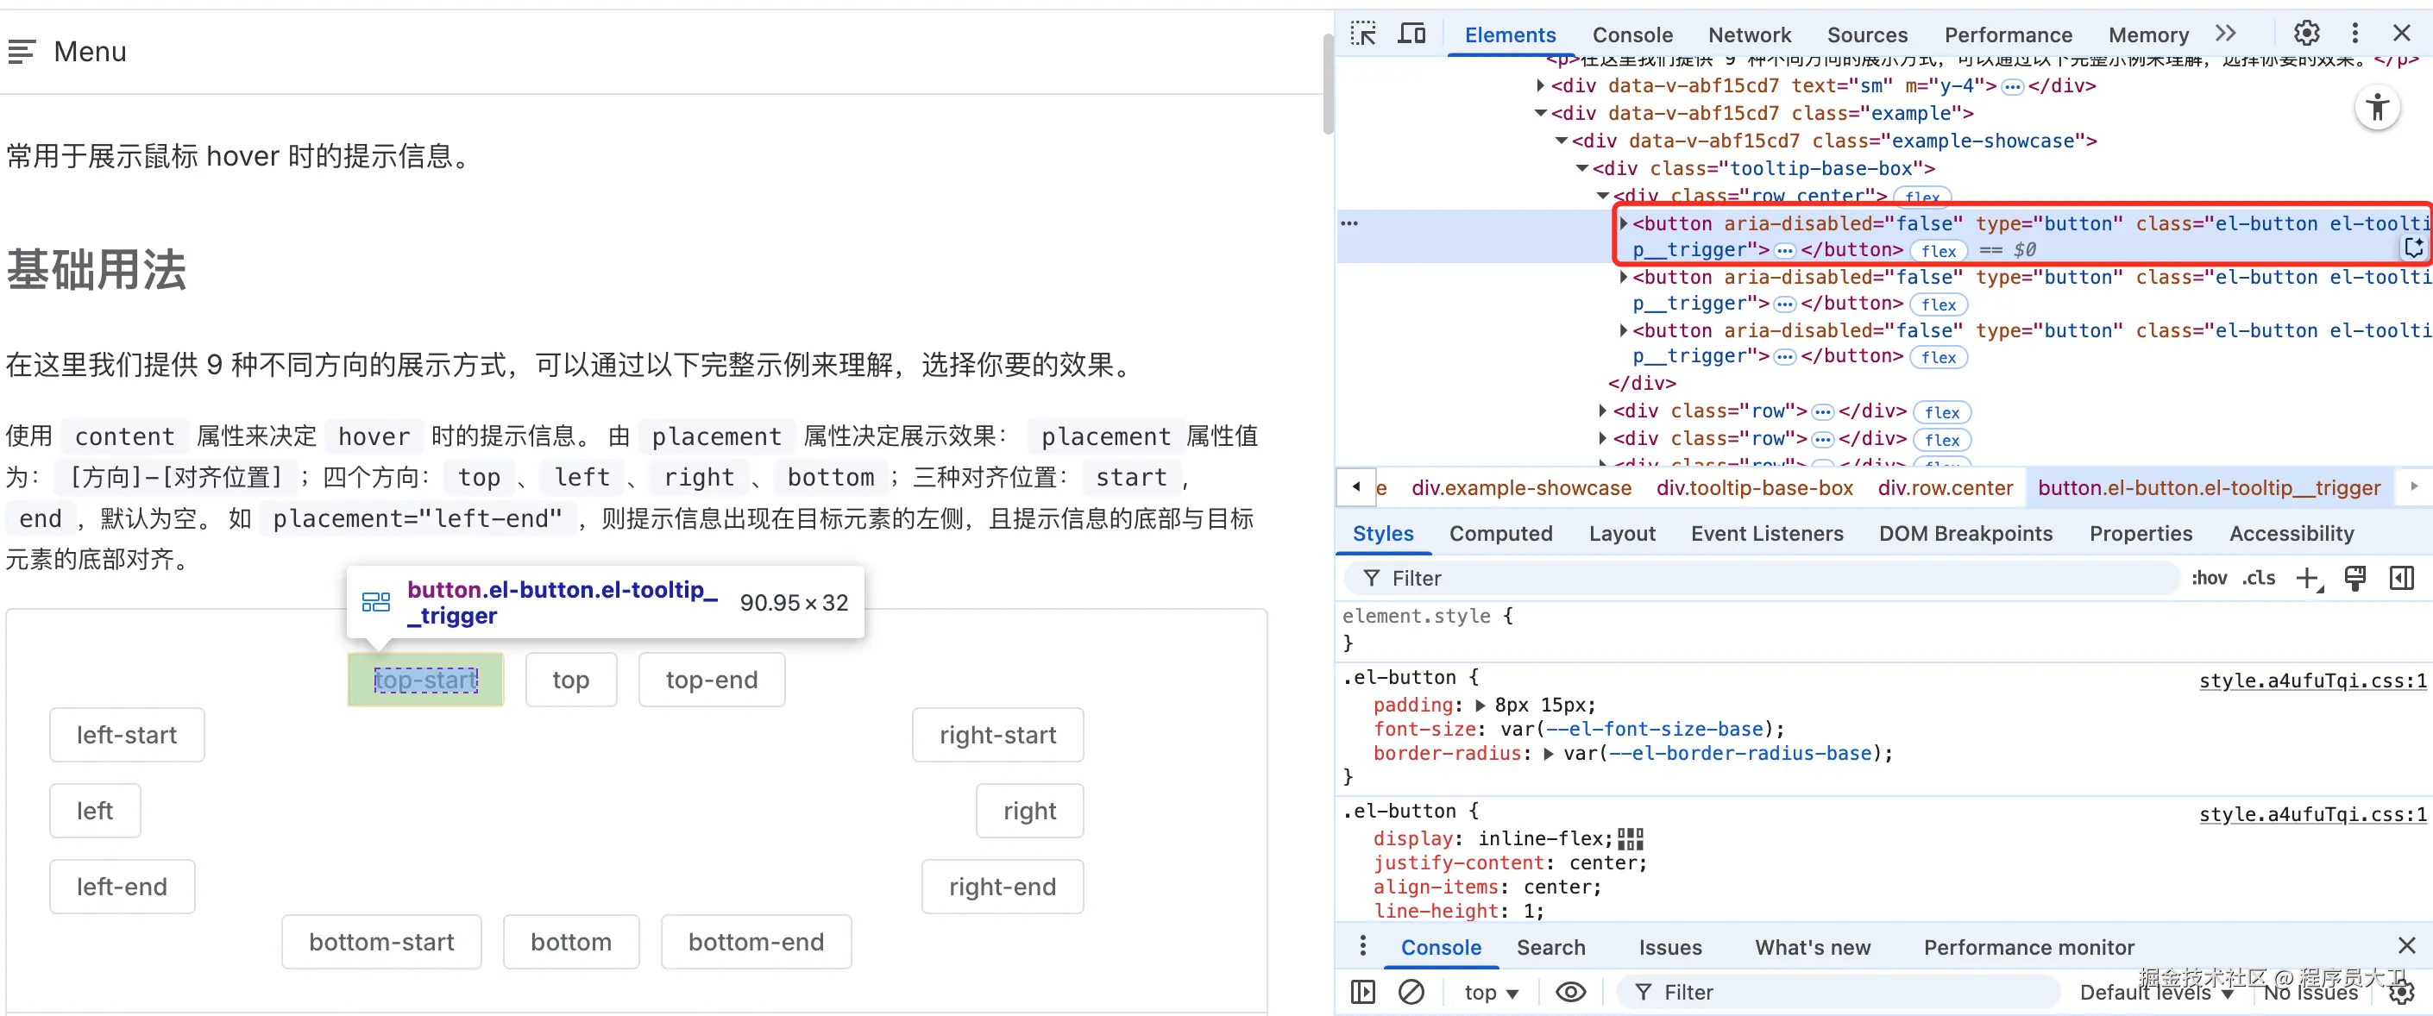Image resolution: width=2433 pixels, height=1016 pixels.
Task: Click the inspect element picker icon
Action: click(x=1363, y=34)
